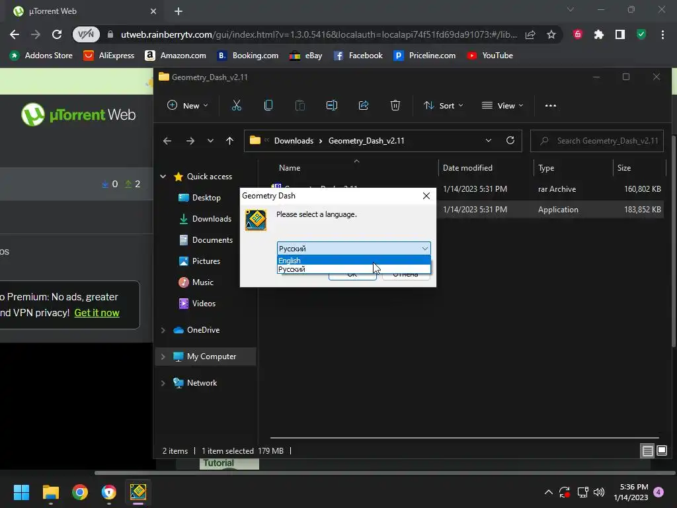Show hidden system tray icons
The image size is (677, 508).
pyautogui.click(x=548, y=492)
